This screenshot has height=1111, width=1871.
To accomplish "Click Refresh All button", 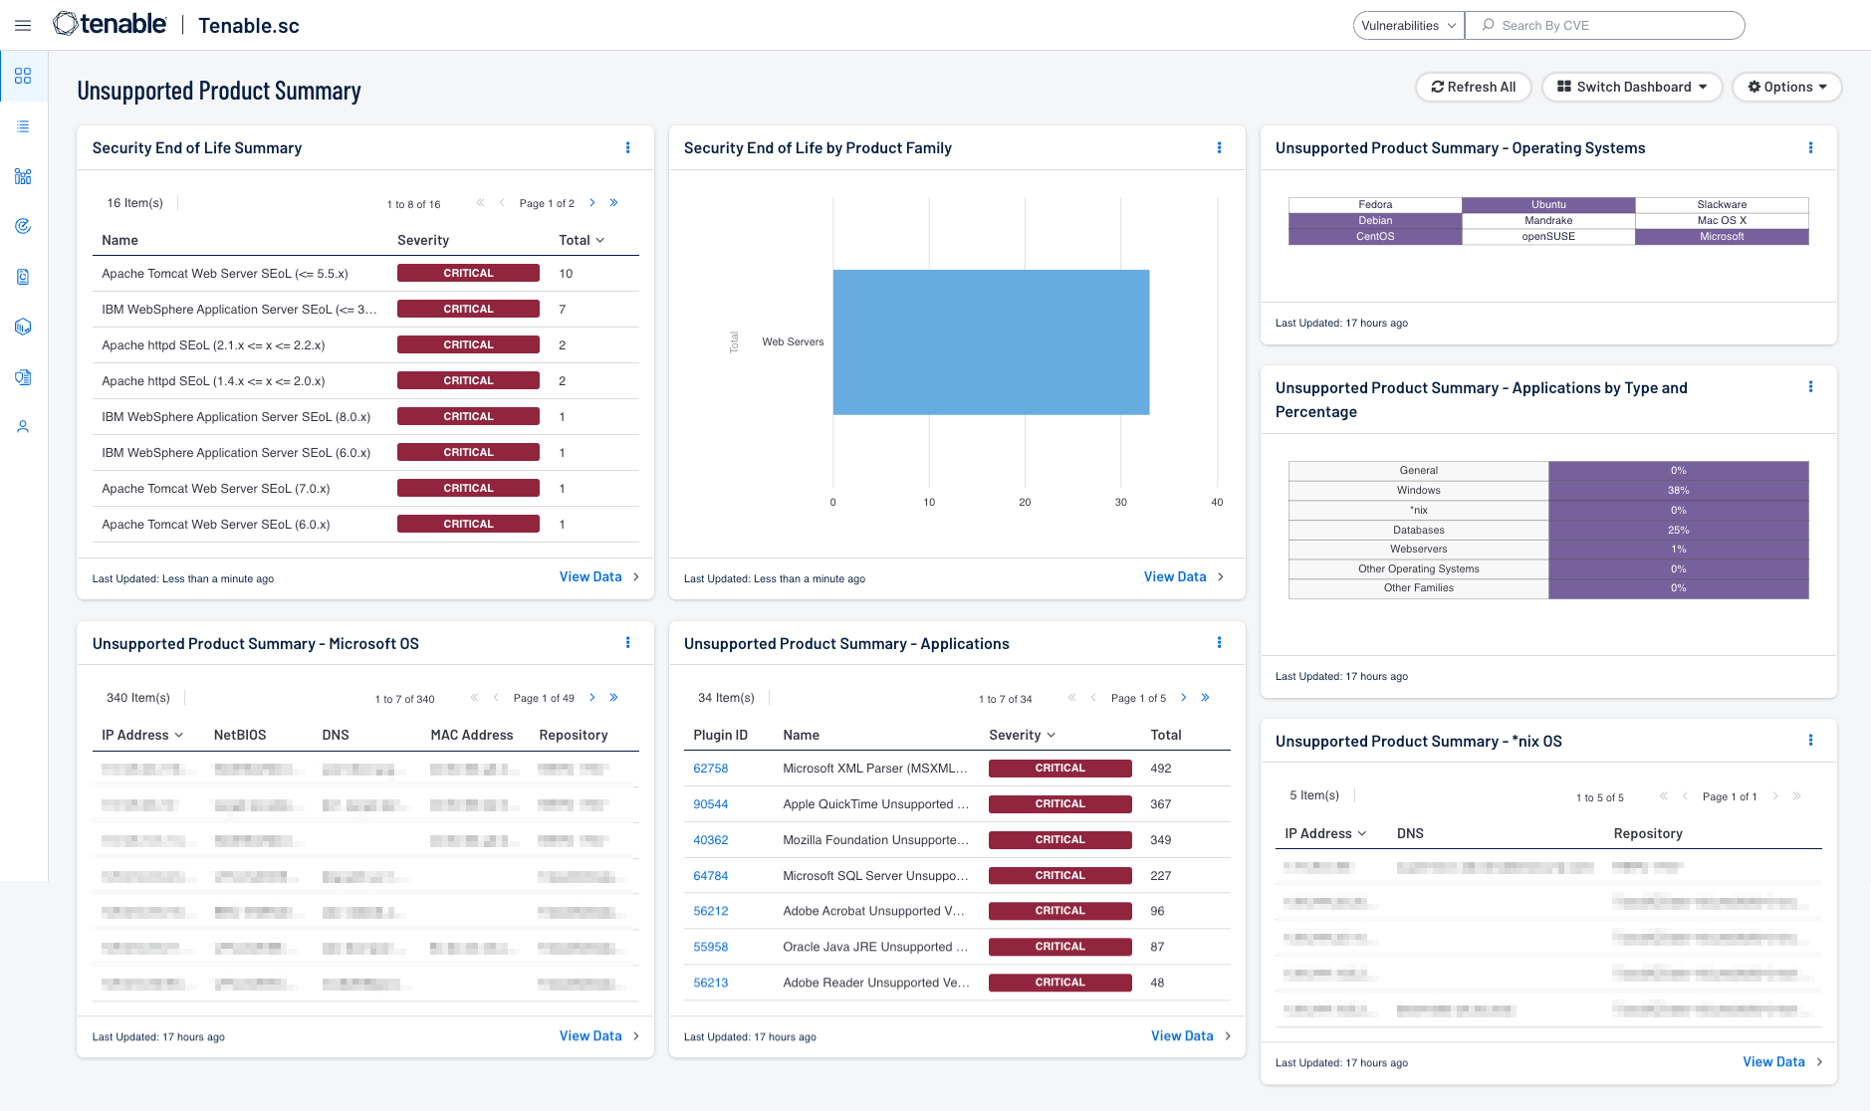I will 1473,87.
